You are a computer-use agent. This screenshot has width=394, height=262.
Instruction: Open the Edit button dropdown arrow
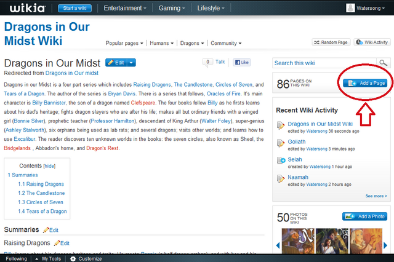tap(131, 63)
